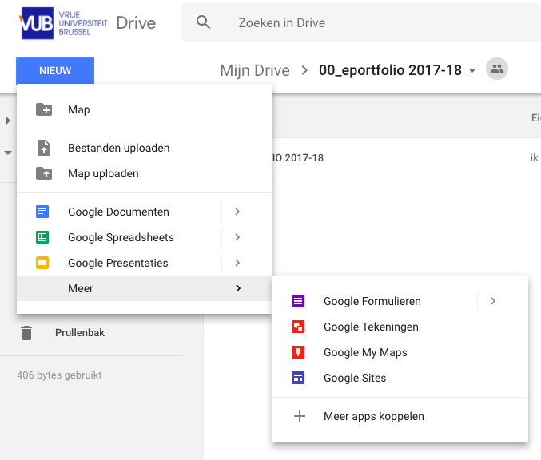Expand the collapsed sidebar tree triangle
This screenshot has width=541, height=460.
pyautogui.click(x=8, y=121)
